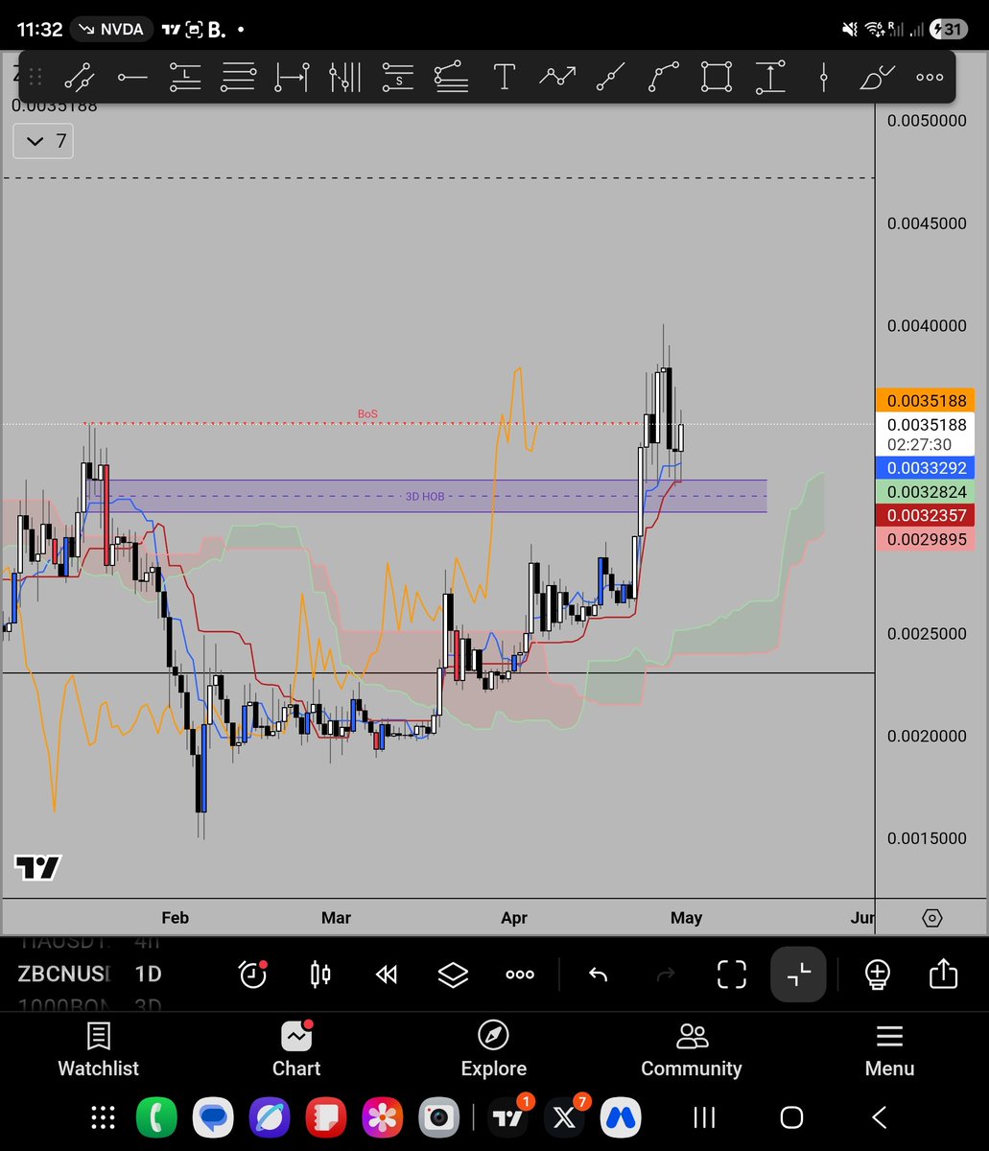989x1151 pixels.
Task: Open more drawing tools in top toolbar
Action: (x=930, y=77)
